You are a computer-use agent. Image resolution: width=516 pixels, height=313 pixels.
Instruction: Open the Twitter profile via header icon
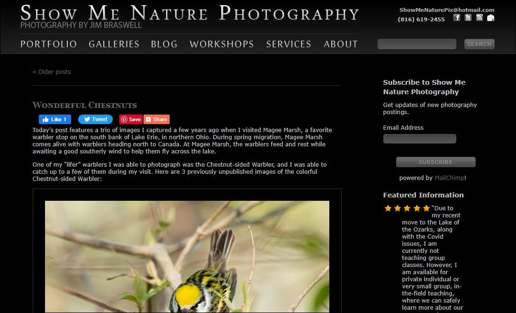(x=468, y=18)
